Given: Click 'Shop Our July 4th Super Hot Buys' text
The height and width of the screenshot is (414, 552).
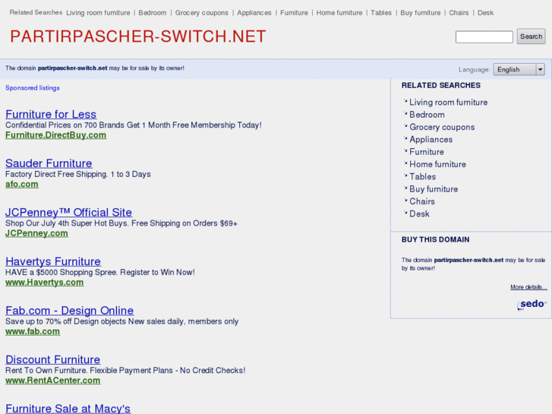Looking at the screenshot, I should (x=121, y=223).
